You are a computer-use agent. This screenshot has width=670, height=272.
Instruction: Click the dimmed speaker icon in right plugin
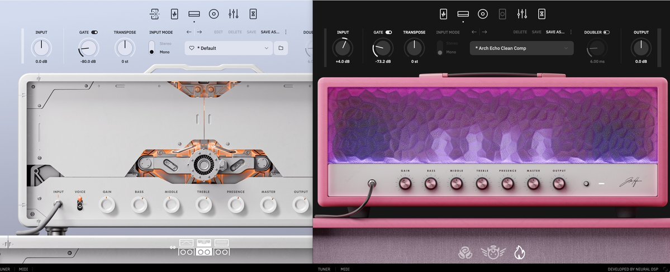click(x=502, y=14)
